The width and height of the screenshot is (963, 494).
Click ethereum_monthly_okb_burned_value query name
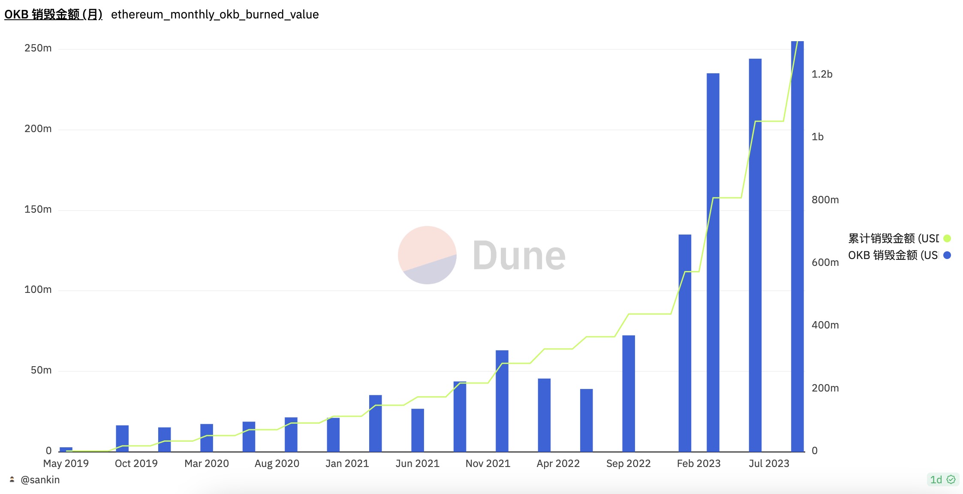point(215,14)
